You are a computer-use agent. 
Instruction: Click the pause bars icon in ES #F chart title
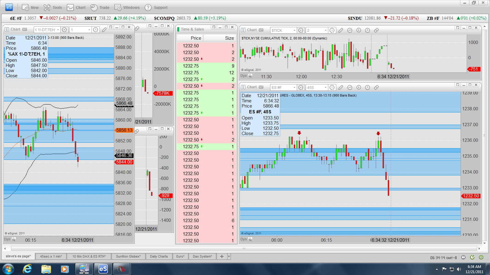pos(243,87)
